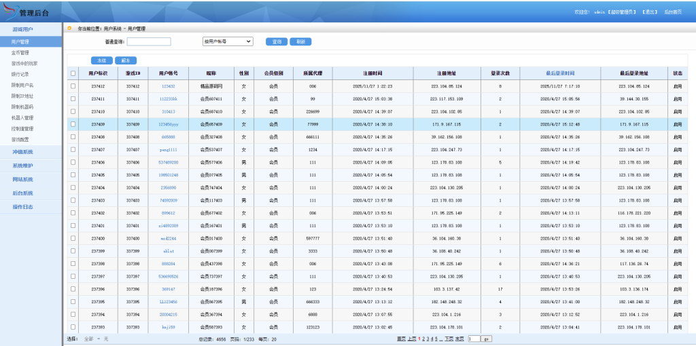Image resolution: width=696 pixels, height=346 pixels.
Task: Click the 冻结 freeze button
Action: tap(102, 60)
